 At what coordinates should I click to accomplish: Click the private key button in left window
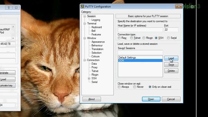click(7, 85)
